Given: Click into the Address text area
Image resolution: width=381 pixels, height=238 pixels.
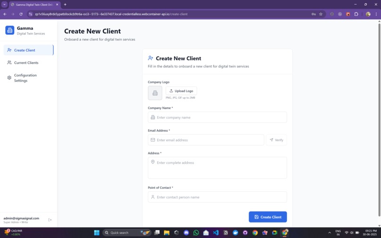Looking at the screenshot, I should point(217,168).
